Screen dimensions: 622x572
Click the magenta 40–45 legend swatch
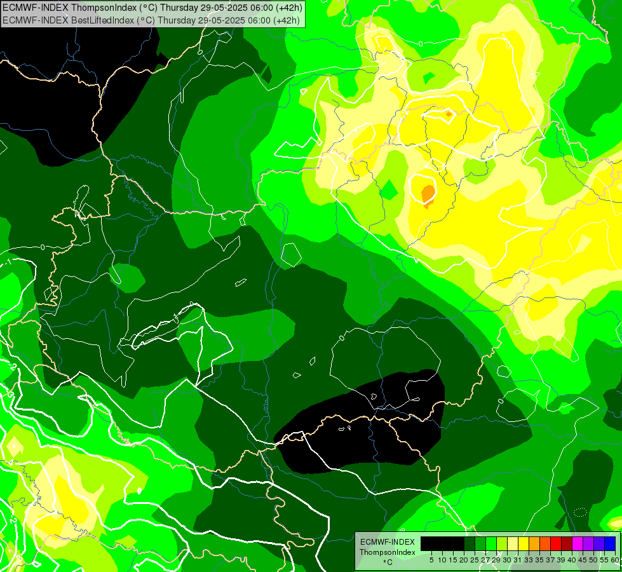[578, 543]
